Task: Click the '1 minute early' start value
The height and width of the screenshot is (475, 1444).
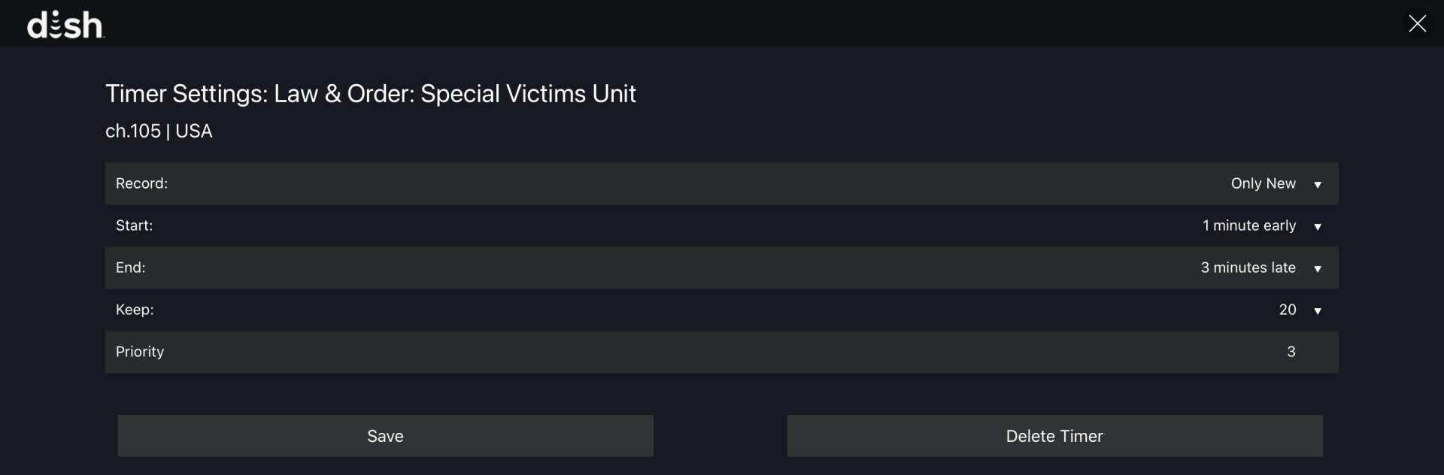Action: [1248, 225]
